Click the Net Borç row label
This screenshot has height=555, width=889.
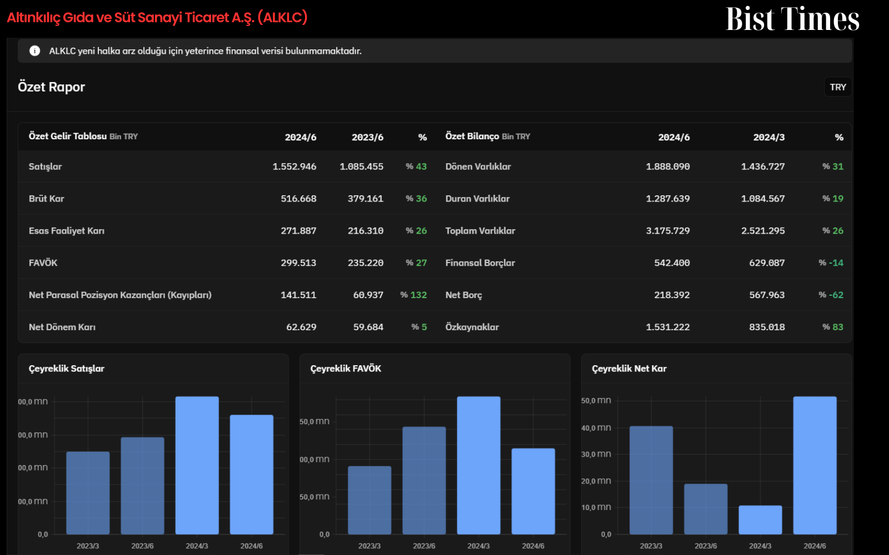click(x=464, y=295)
